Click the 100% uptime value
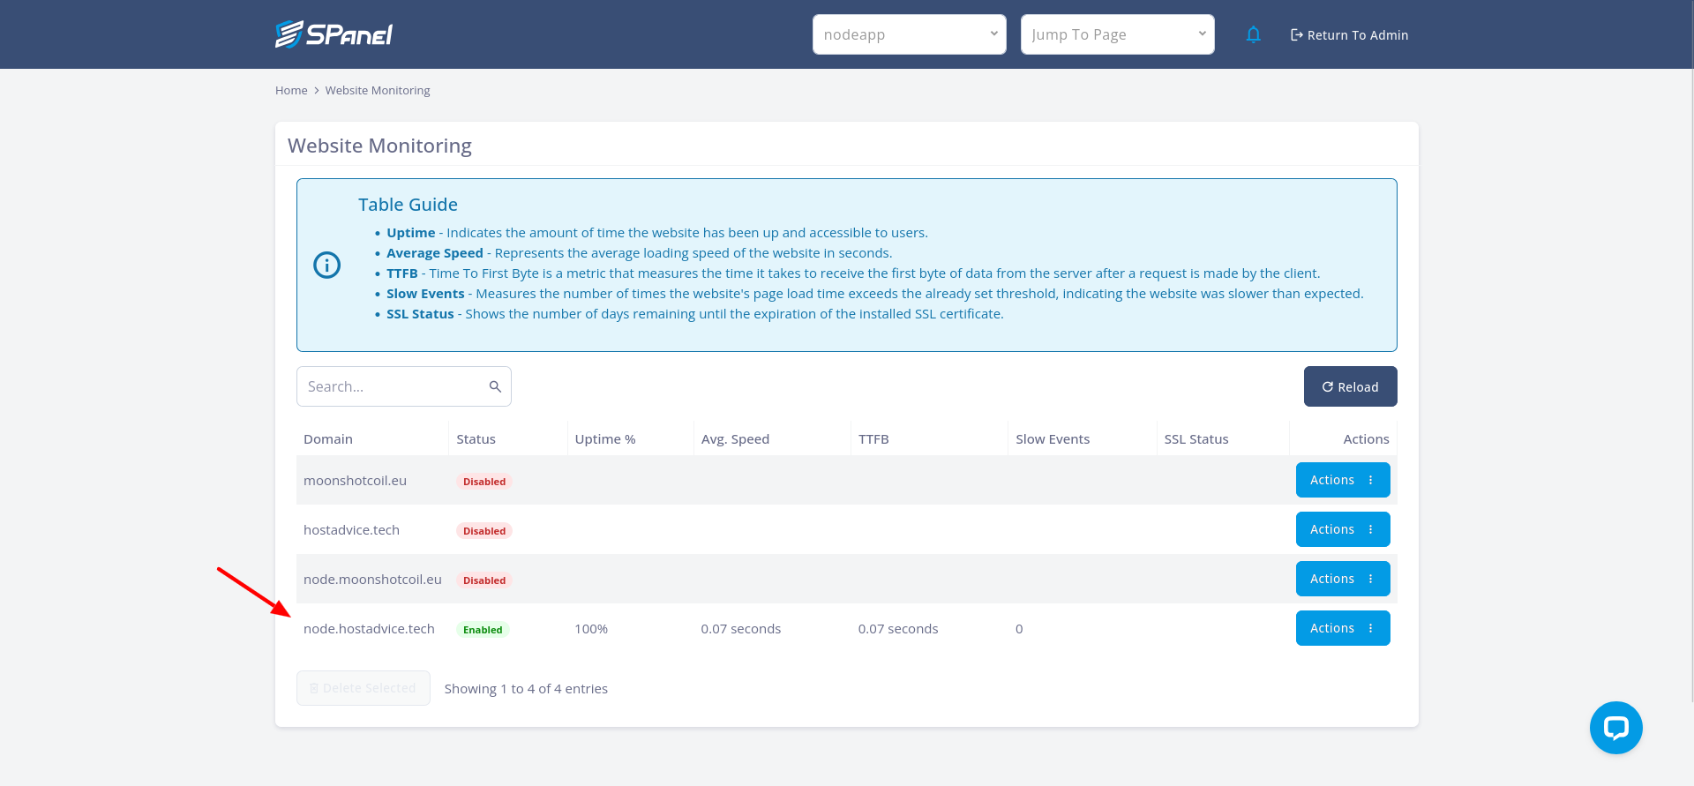The image size is (1694, 786). (591, 629)
